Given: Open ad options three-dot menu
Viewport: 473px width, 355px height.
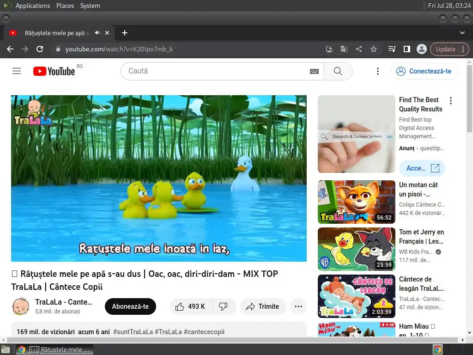Looking at the screenshot, I should 451,100.
